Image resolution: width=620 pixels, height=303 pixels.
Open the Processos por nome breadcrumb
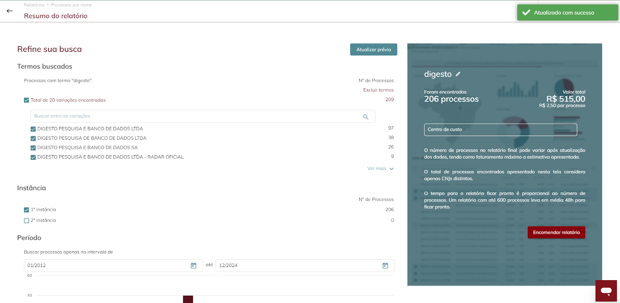(71, 5)
